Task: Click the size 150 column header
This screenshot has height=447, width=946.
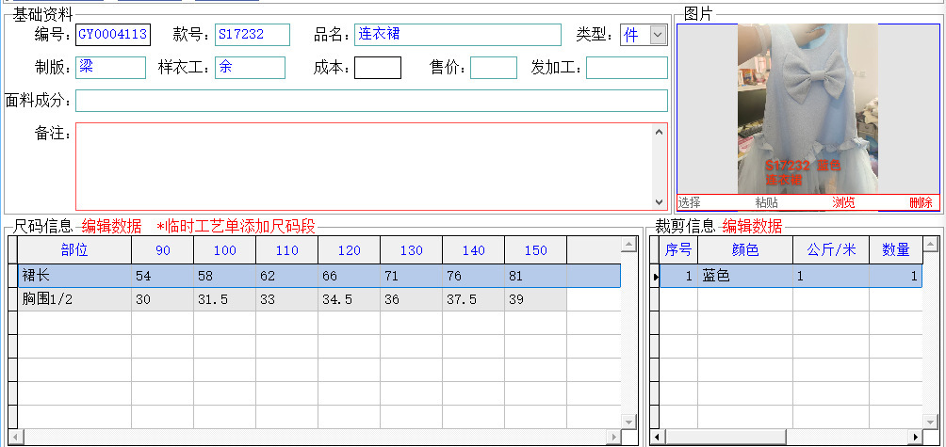Action: pos(536,250)
